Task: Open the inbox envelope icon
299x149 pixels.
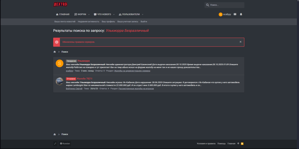Action: pos(235,14)
